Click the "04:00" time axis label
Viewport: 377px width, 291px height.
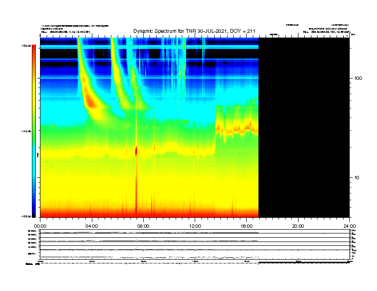(91, 226)
